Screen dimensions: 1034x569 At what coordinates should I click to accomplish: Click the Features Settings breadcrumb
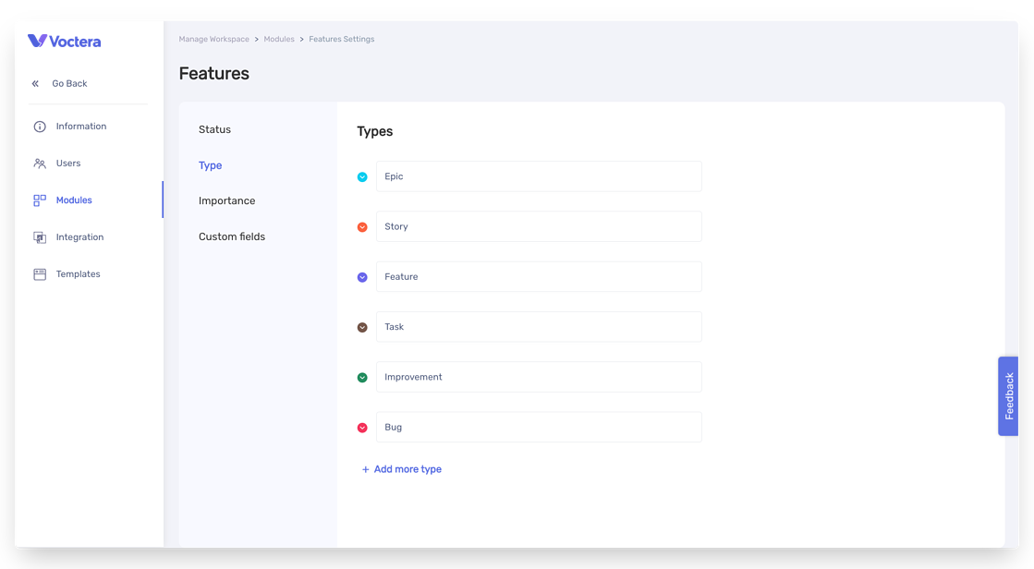click(342, 39)
